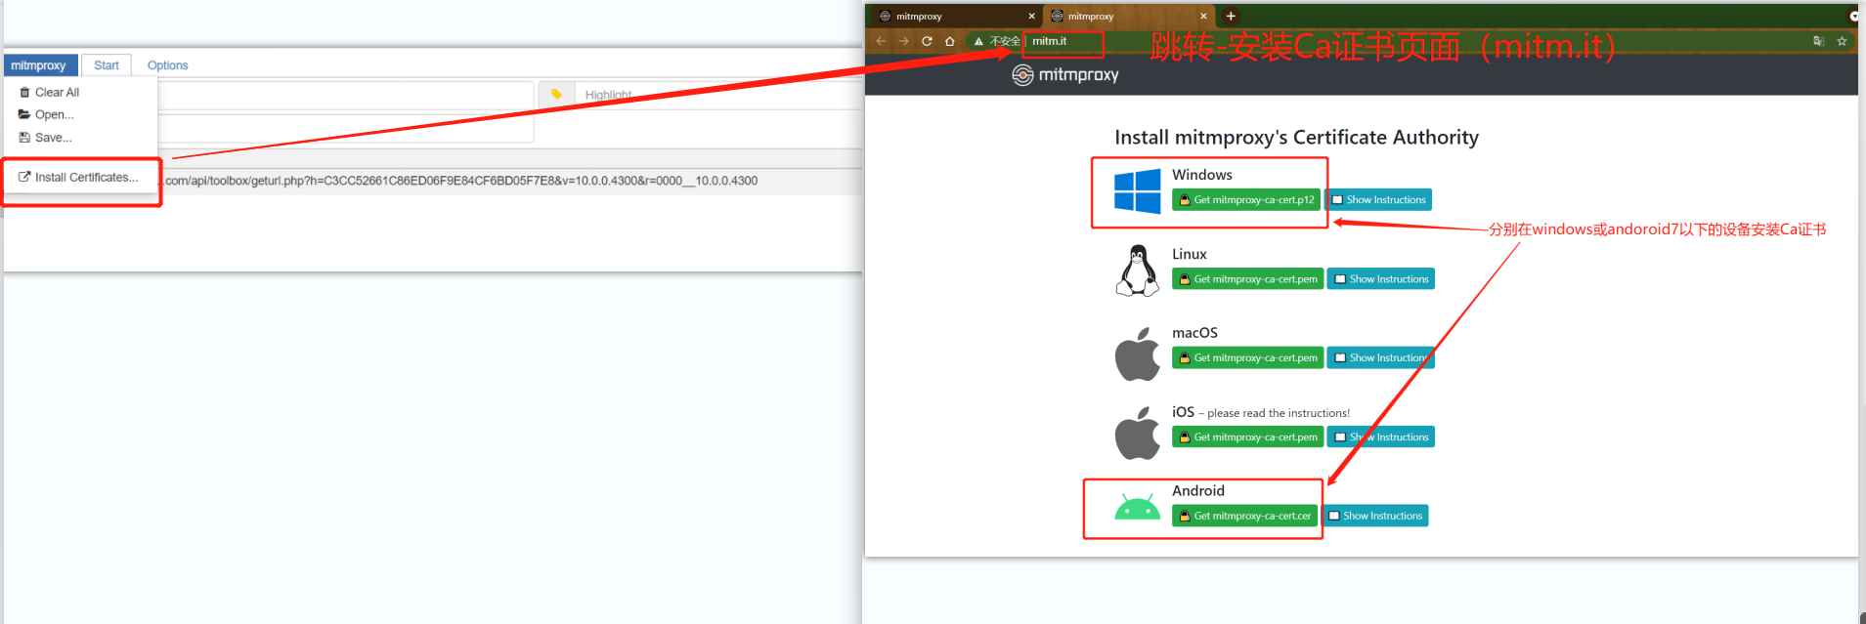Switch to the second mitmproxy browser tab

click(1129, 16)
